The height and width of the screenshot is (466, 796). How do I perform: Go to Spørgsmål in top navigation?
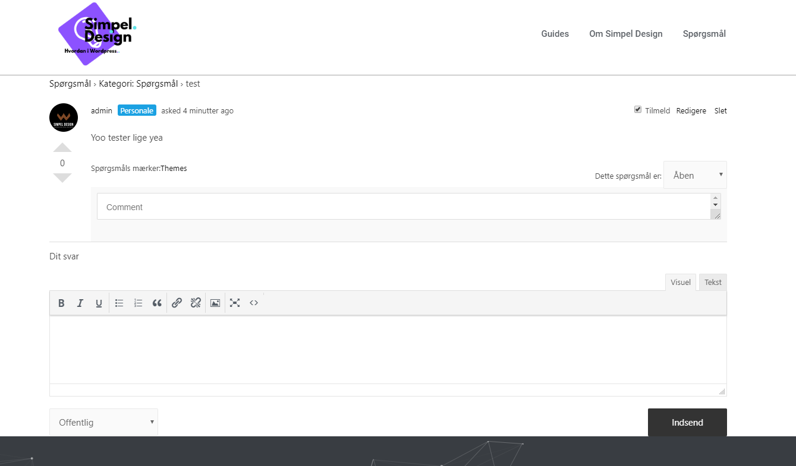point(704,34)
